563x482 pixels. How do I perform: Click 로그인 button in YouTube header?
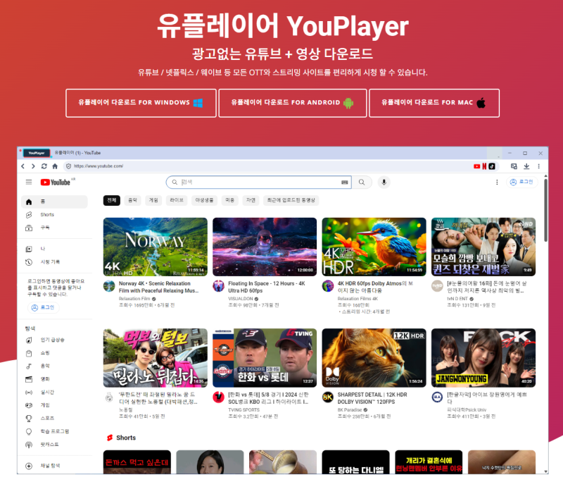point(522,183)
